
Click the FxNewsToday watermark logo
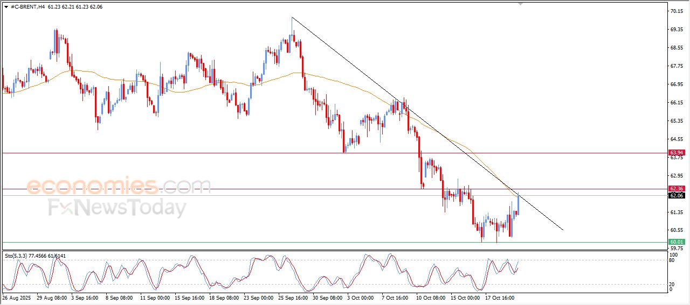point(118,208)
